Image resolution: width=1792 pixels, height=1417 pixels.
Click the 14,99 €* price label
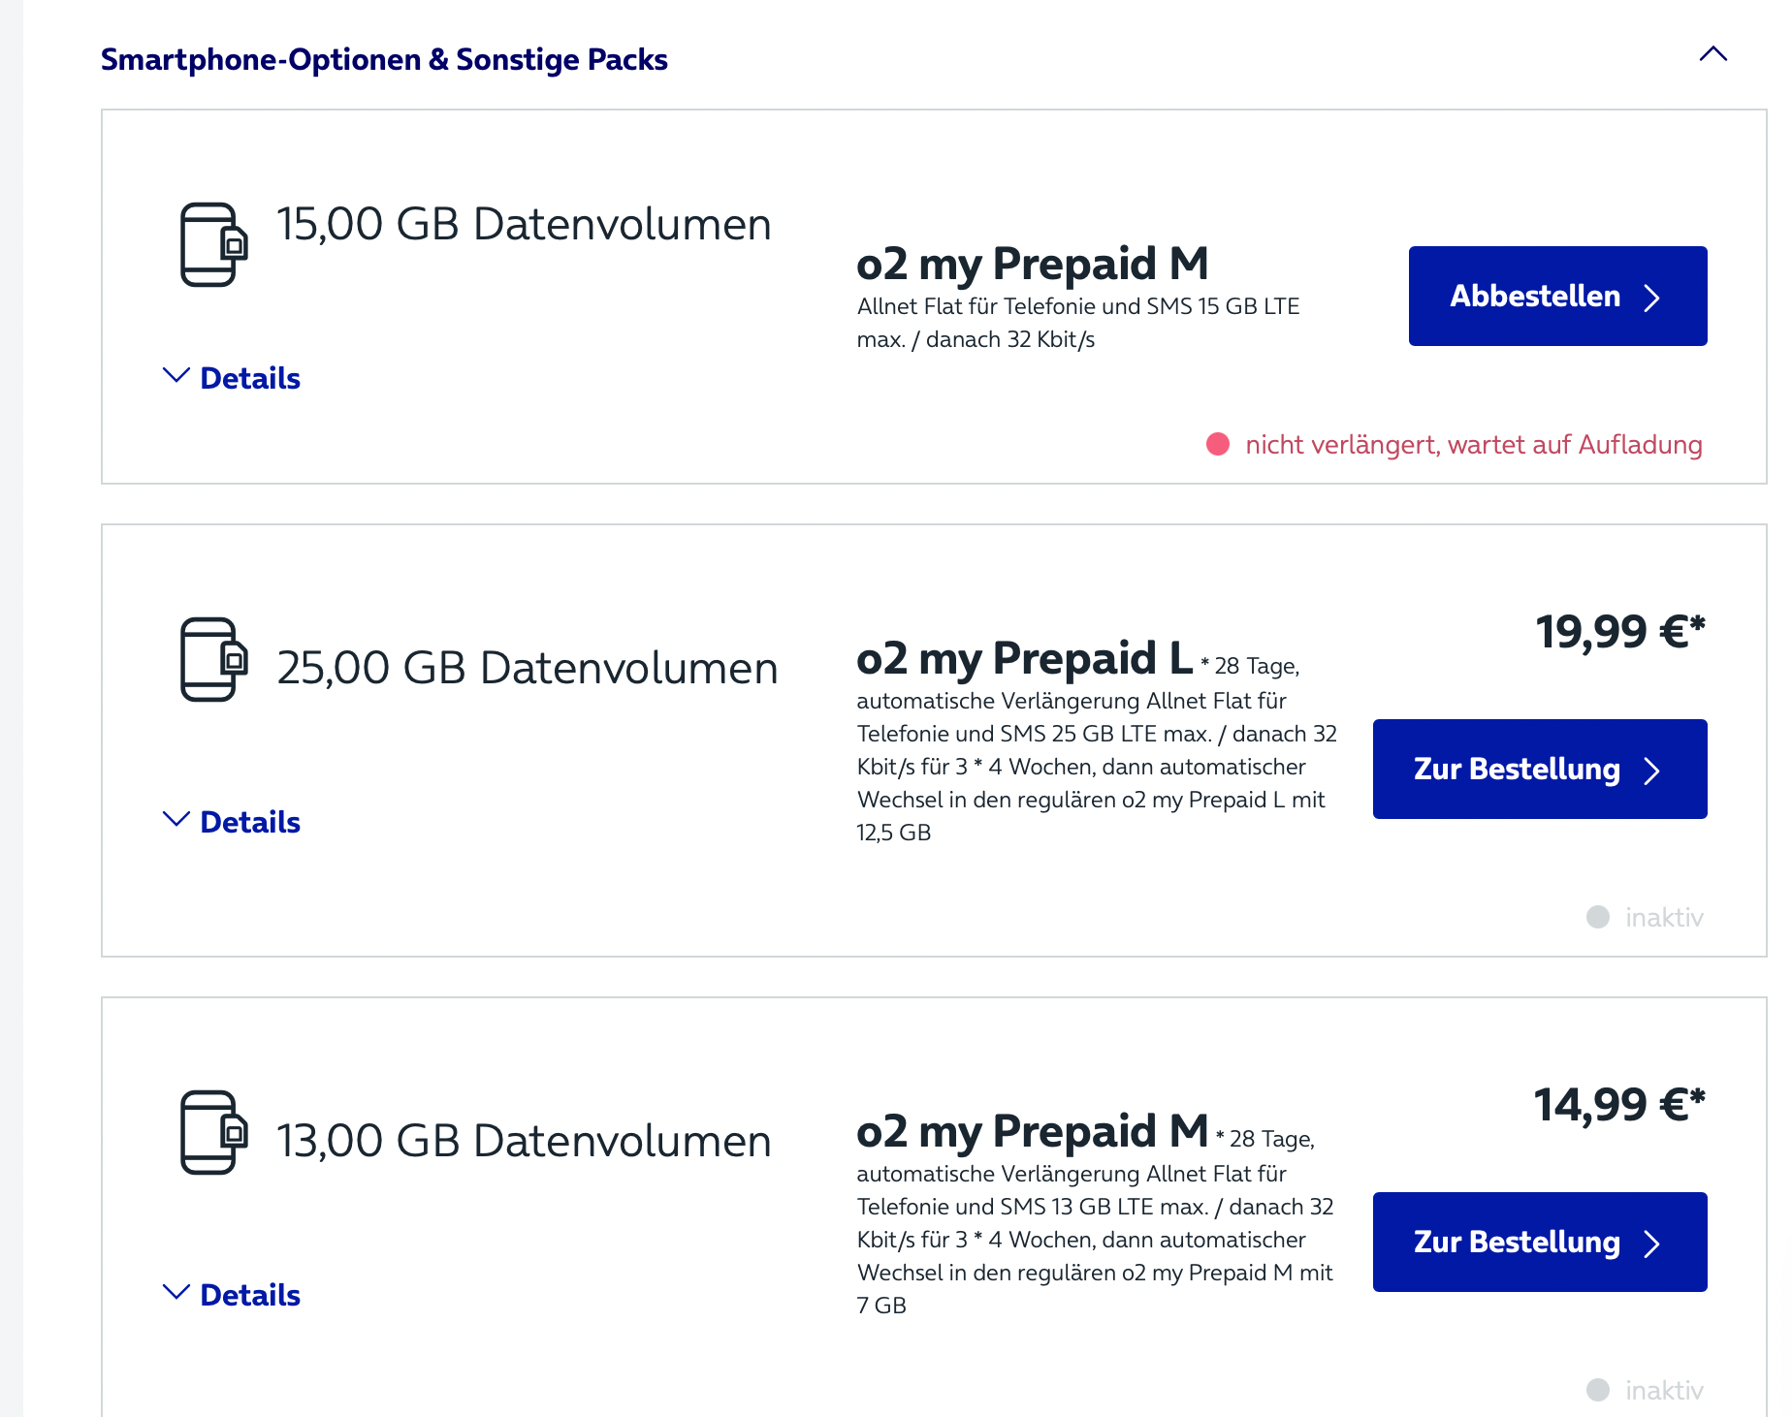[x=1619, y=1105]
